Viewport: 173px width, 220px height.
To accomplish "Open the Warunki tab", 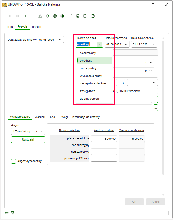I will click(40, 117).
